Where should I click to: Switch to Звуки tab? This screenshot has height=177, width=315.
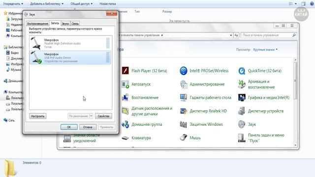coord(65,24)
